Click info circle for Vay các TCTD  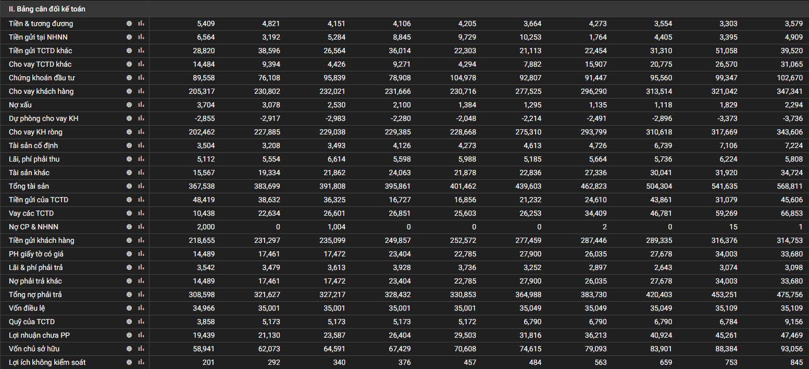[129, 213]
